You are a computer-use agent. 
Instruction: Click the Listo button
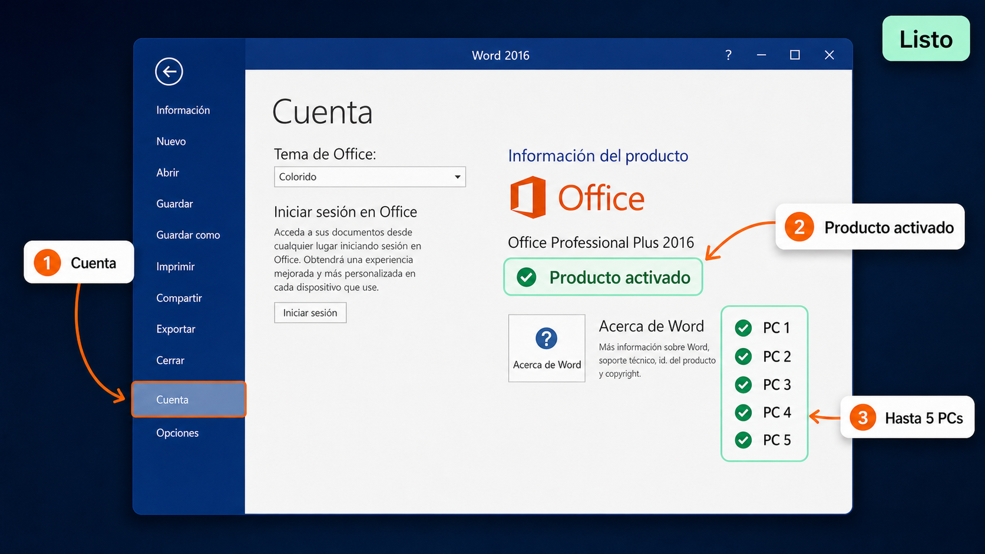pos(926,39)
